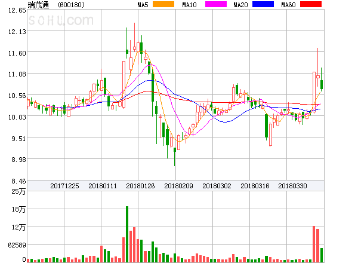The height and width of the screenshot is (263, 358).
Task: Click the 62589 volume axis label
Action: point(17,245)
